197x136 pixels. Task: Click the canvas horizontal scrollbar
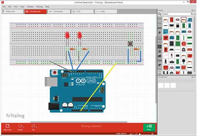[79, 122]
